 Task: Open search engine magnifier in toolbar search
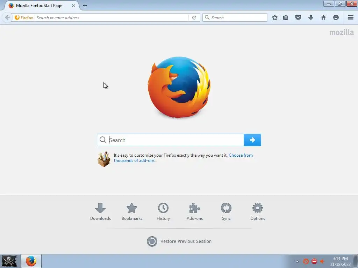tap(207, 17)
